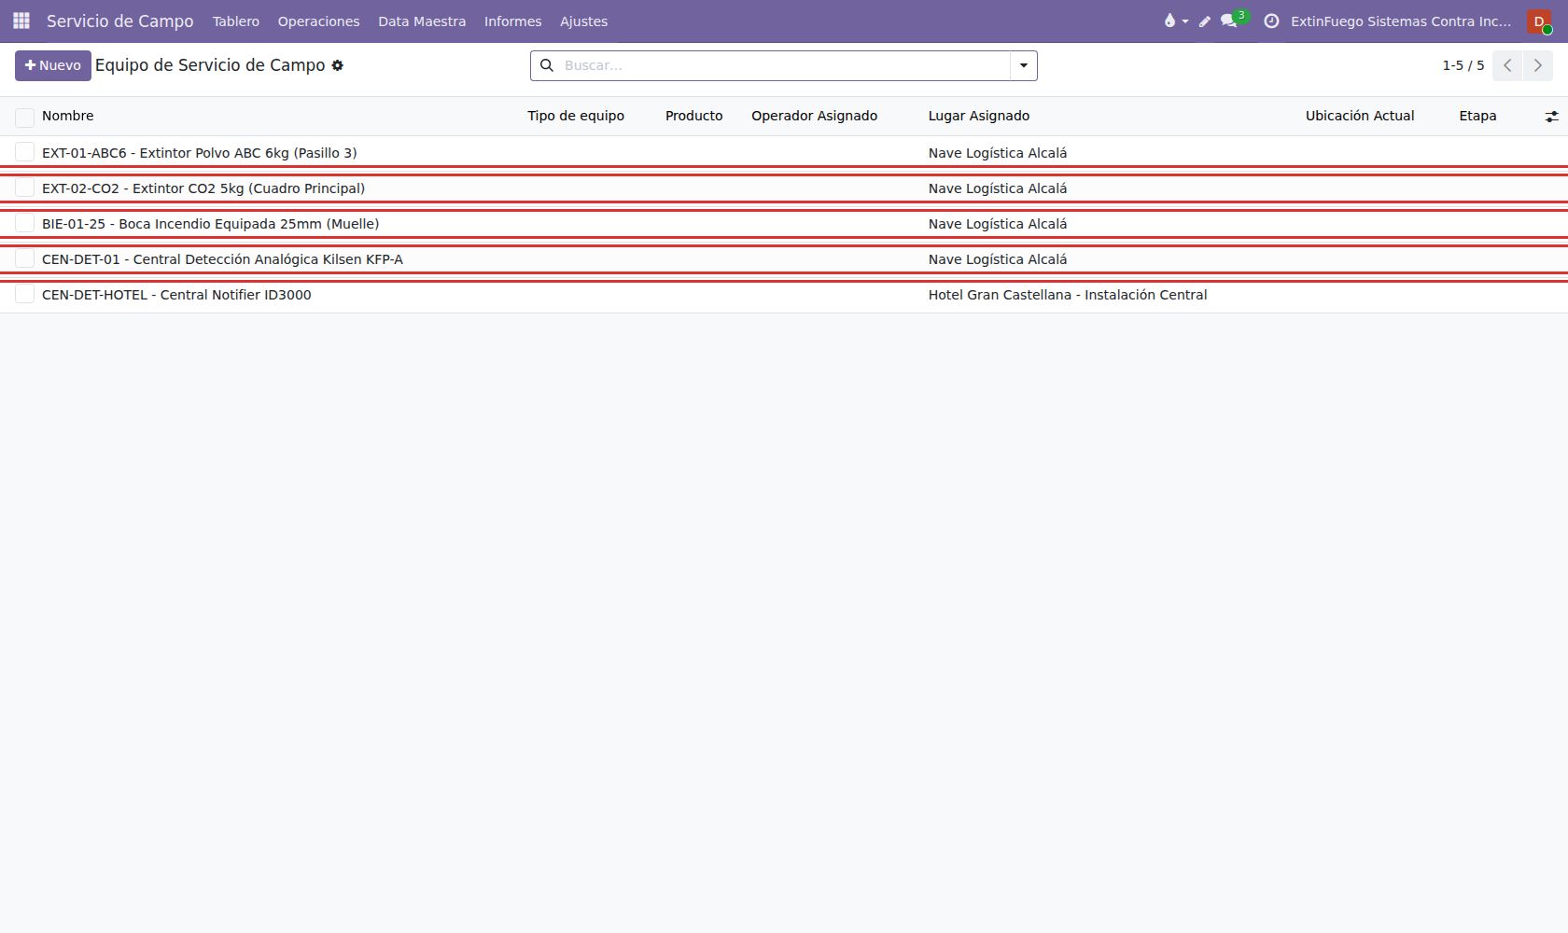The height and width of the screenshot is (933, 1568).
Task: Open Data Maestra menu
Action: click(x=422, y=21)
